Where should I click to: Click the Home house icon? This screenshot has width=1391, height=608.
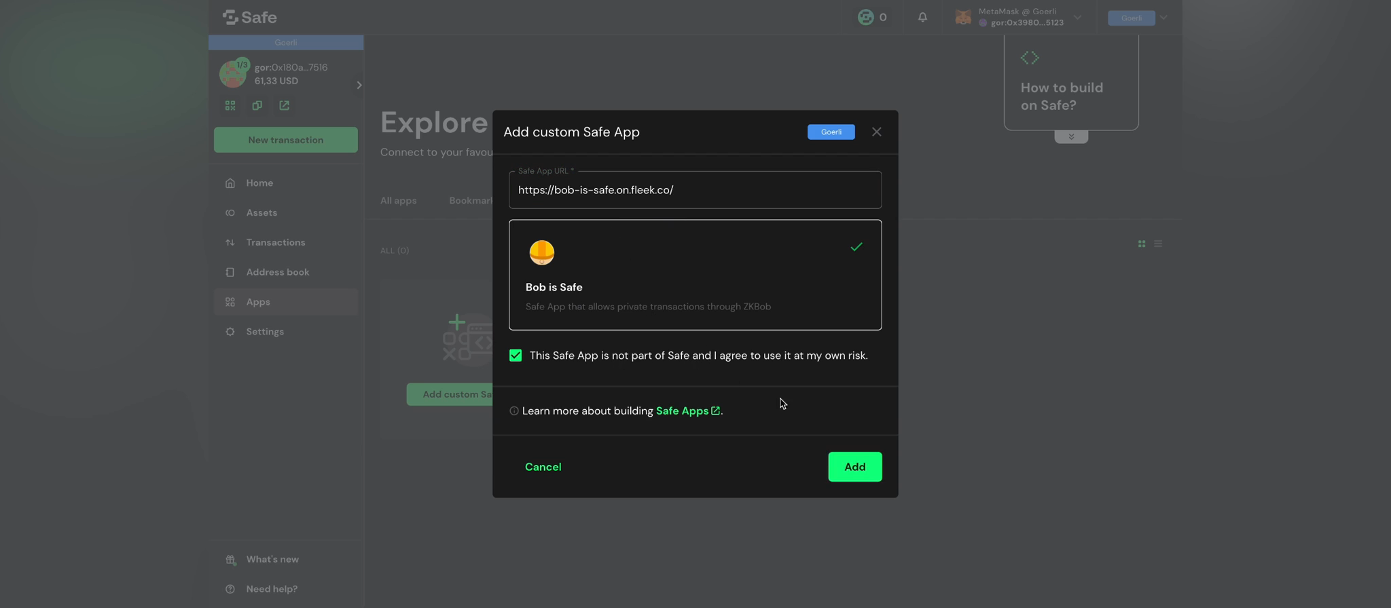[230, 183]
